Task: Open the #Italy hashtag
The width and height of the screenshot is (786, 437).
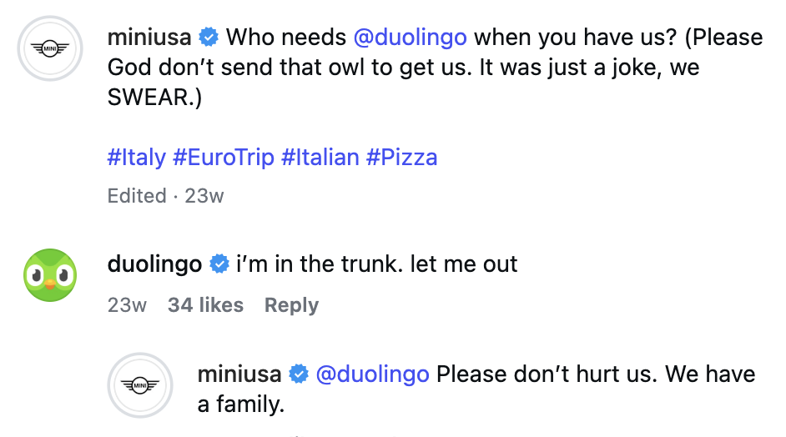Action: coord(136,157)
